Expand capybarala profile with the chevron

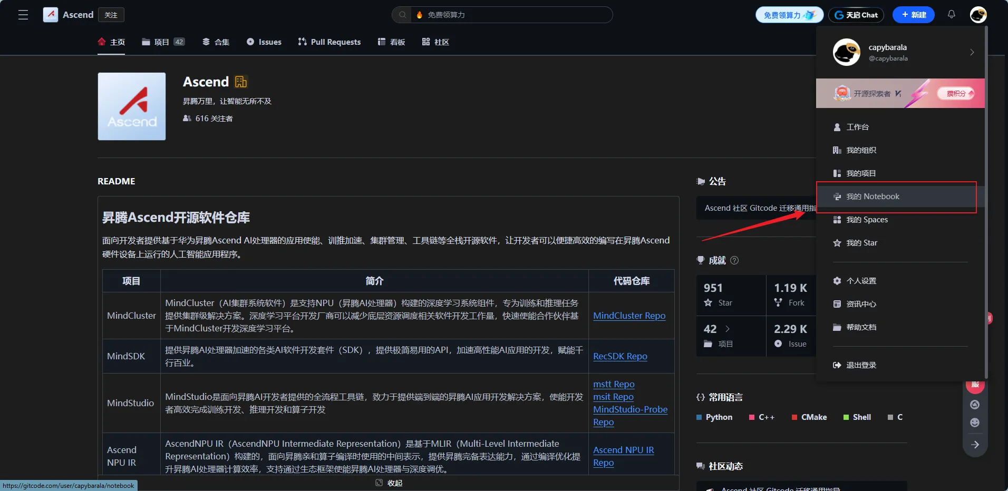[972, 52]
